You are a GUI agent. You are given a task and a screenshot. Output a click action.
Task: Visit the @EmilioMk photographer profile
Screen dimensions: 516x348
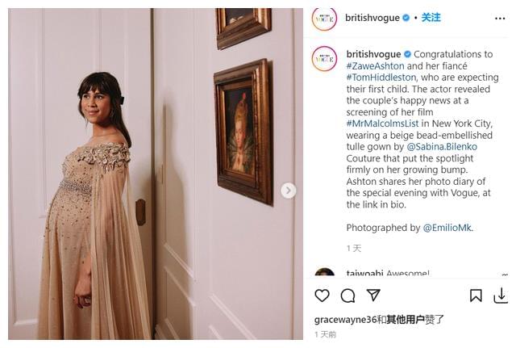[x=447, y=228]
